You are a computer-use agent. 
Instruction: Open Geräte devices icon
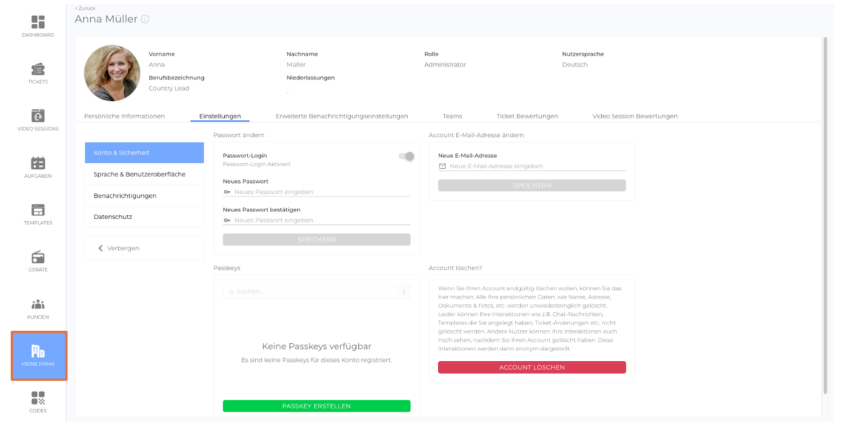38,257
